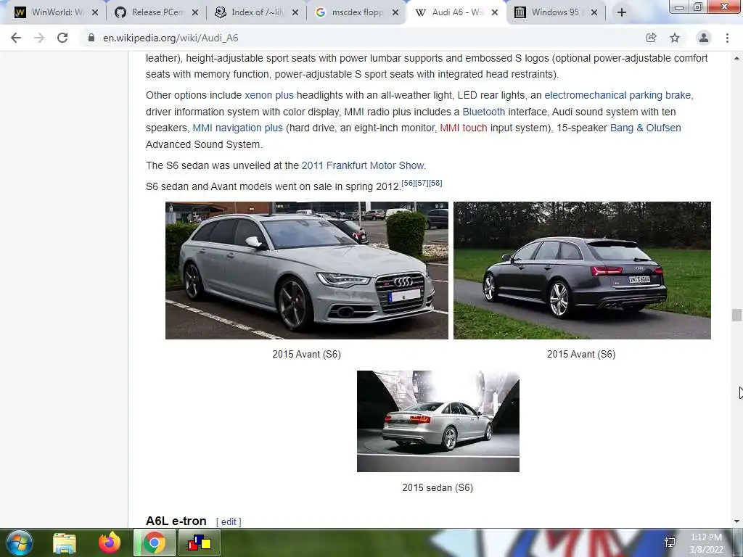Click the 'A6L e-tron' heading
Screen dimensions: 743x557
176,521
